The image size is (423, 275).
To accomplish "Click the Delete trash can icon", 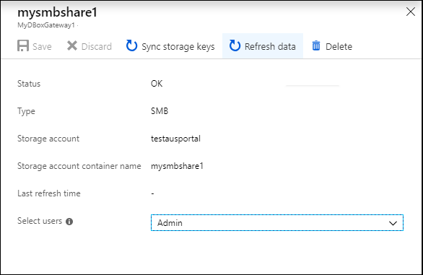I will 316,45.
